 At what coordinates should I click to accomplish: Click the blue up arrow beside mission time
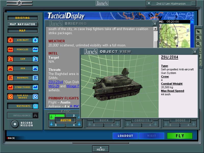(192, 22)
